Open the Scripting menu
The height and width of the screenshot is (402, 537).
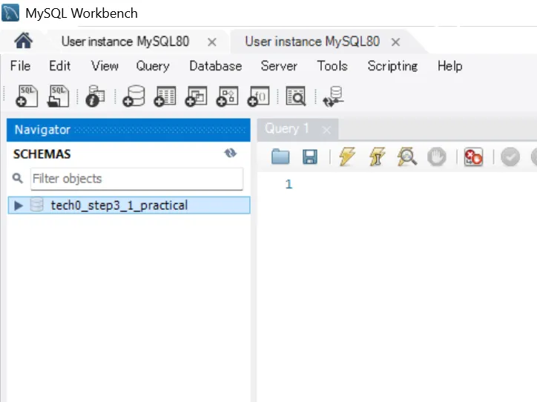[392, 66]
